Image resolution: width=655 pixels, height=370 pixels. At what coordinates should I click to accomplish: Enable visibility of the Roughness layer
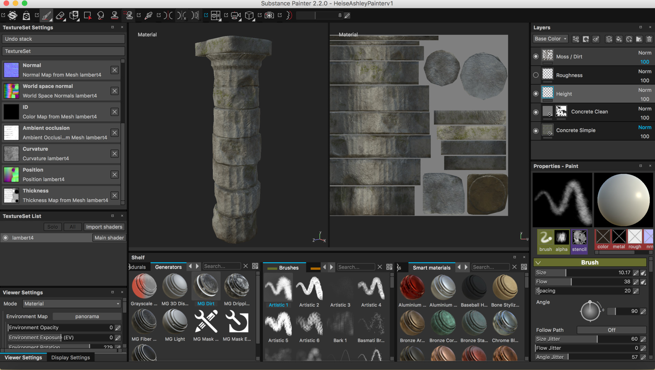(x=536, y=75)
